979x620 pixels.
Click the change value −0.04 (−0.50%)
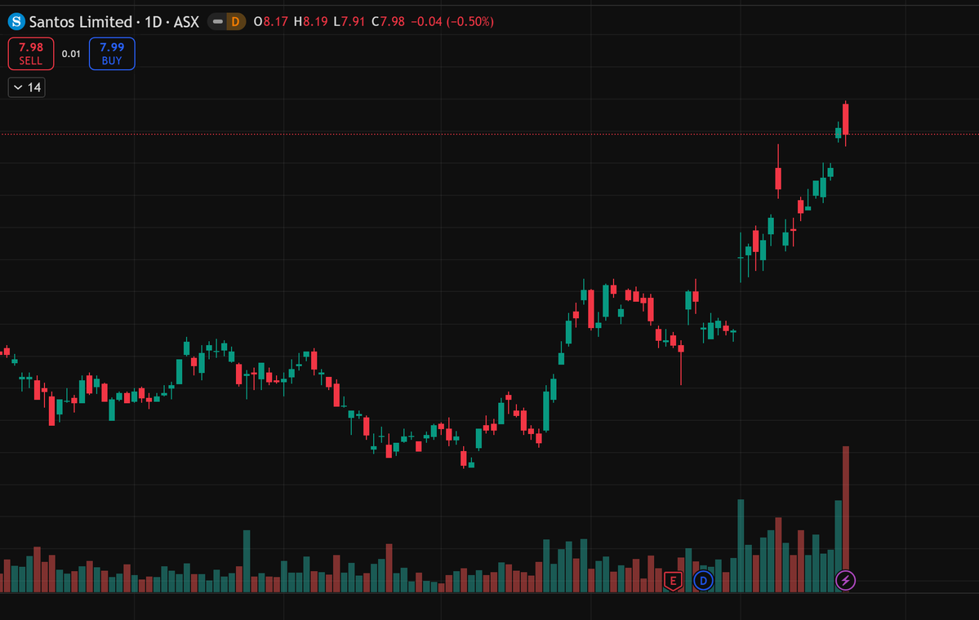pyautogui.click(x=452, y=22)
